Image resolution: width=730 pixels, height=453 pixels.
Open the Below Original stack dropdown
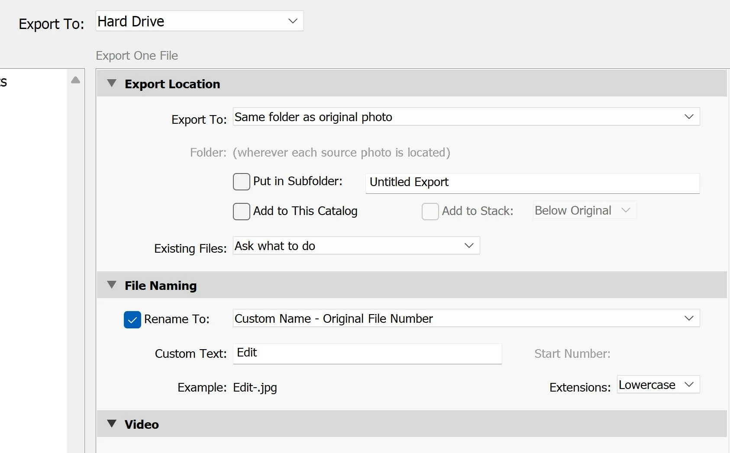click(584, 210)
